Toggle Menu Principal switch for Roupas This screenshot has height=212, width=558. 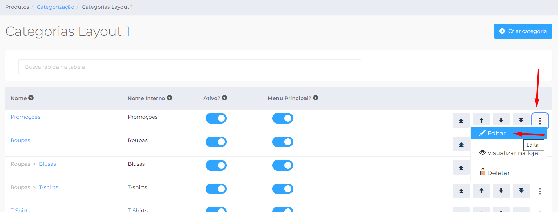[x=283, y=142]
